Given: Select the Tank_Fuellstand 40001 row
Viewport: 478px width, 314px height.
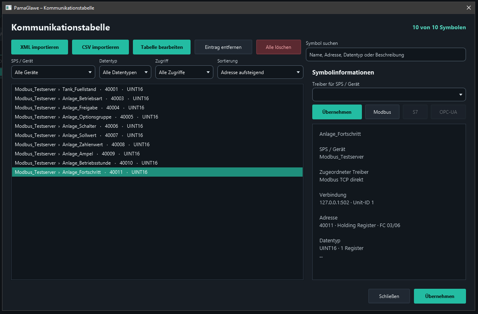Looking at the screenshot, I should click(x=157, y=89).
